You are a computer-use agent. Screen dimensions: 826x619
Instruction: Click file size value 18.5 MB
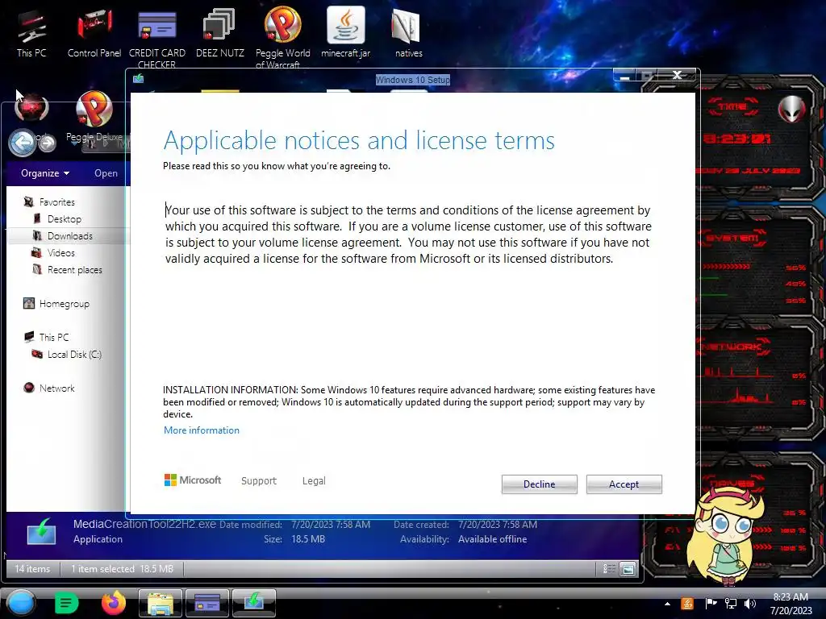(x=308, y=539)
